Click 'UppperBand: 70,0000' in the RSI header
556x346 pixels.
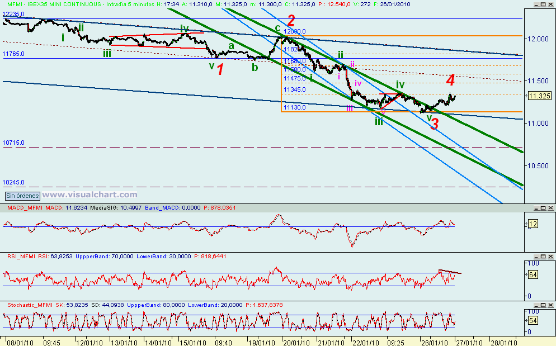[104, 257]
